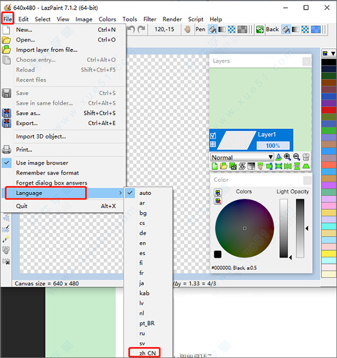337x358 pixels.
Task: Open the palette menu dropdown arrow
Action: (x=333, y=53)
